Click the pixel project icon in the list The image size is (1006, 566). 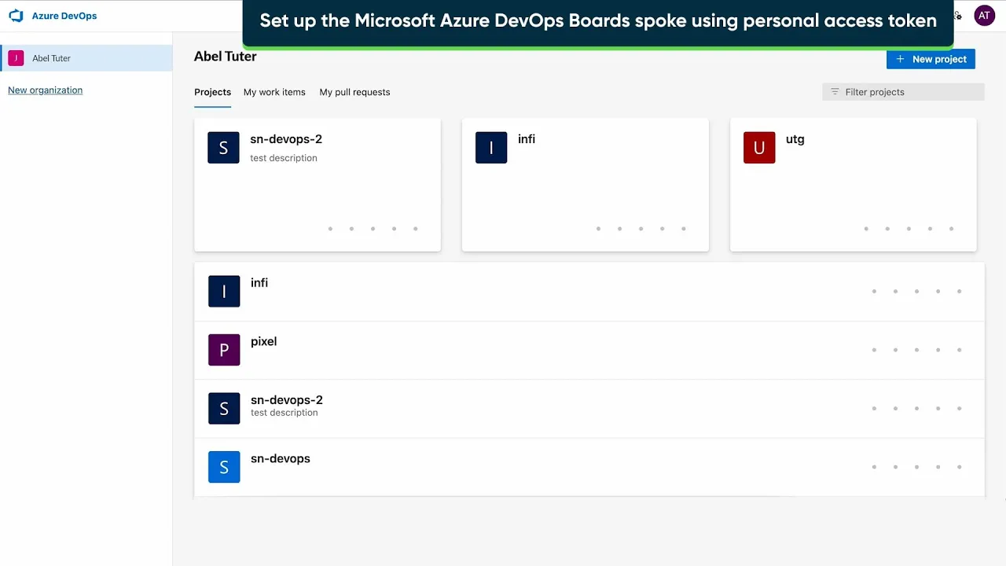pos(224,349)
